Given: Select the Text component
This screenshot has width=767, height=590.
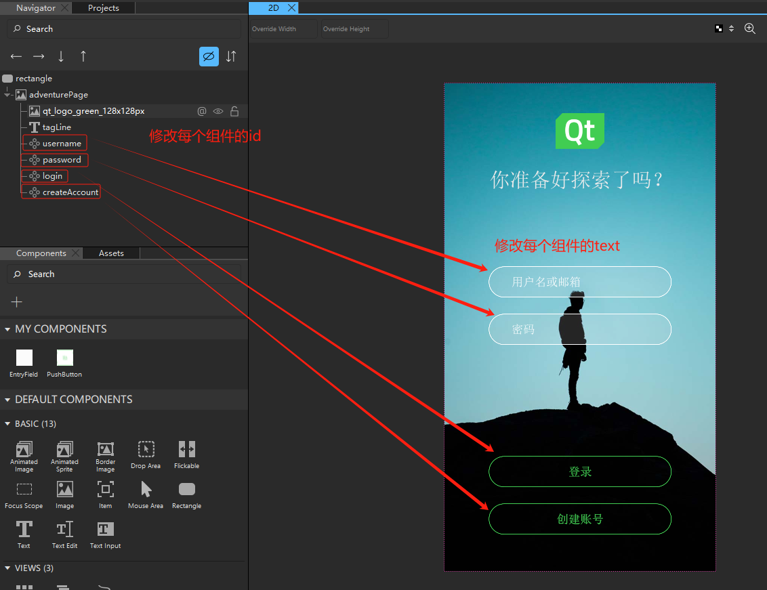Looking at the screenshot, I should pos(24,535).
